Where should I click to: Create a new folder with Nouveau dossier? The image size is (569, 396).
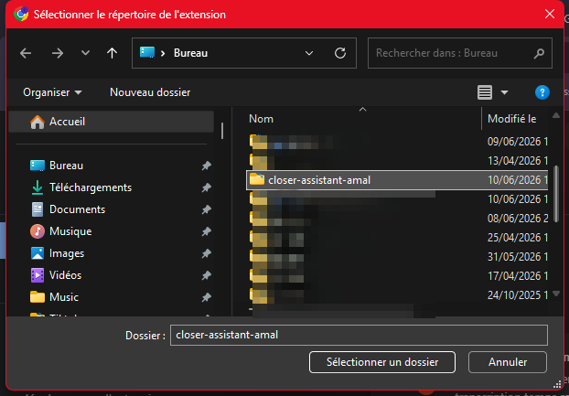click(150, 92)
